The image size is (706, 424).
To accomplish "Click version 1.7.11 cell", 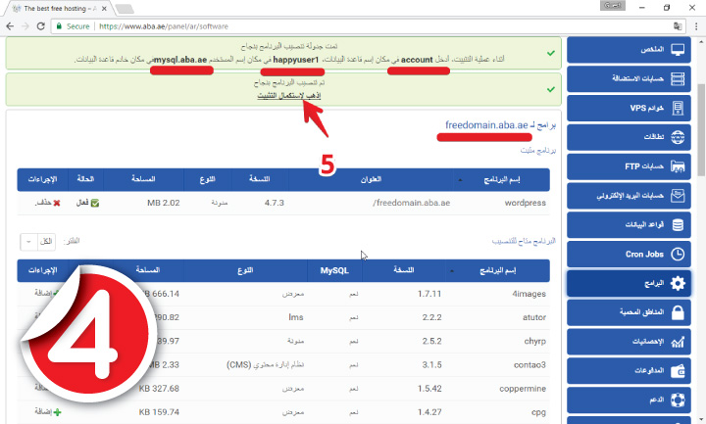I will point(429,294).
